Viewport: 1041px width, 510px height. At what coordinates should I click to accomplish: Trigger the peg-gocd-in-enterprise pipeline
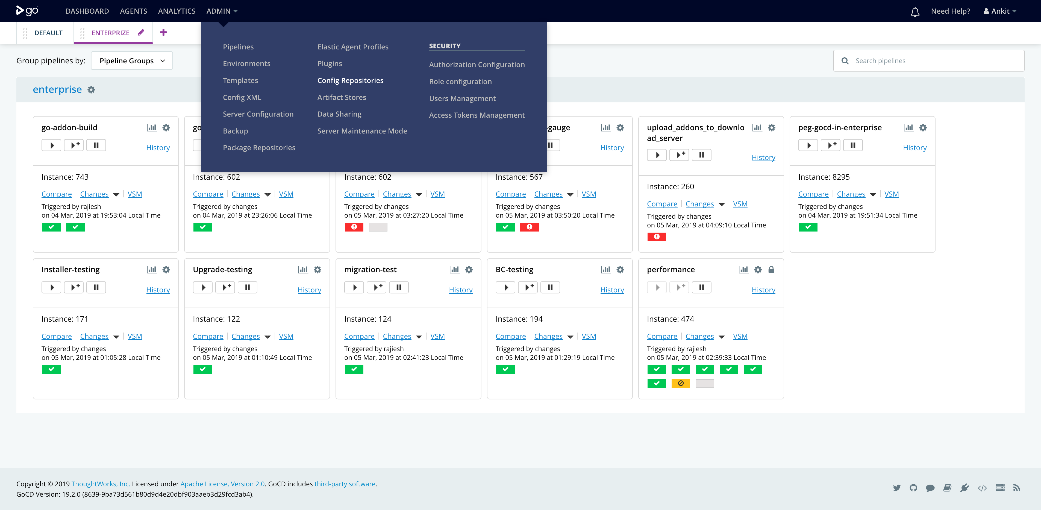pos(808,145)
